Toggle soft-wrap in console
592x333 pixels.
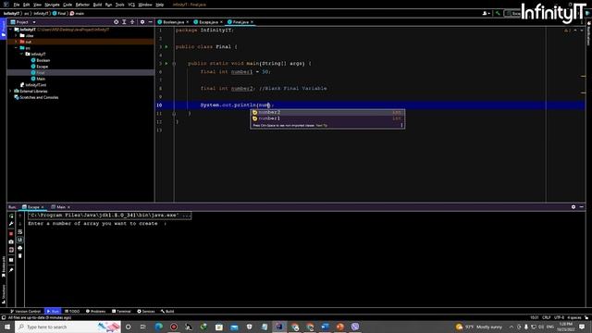[20, 232]
